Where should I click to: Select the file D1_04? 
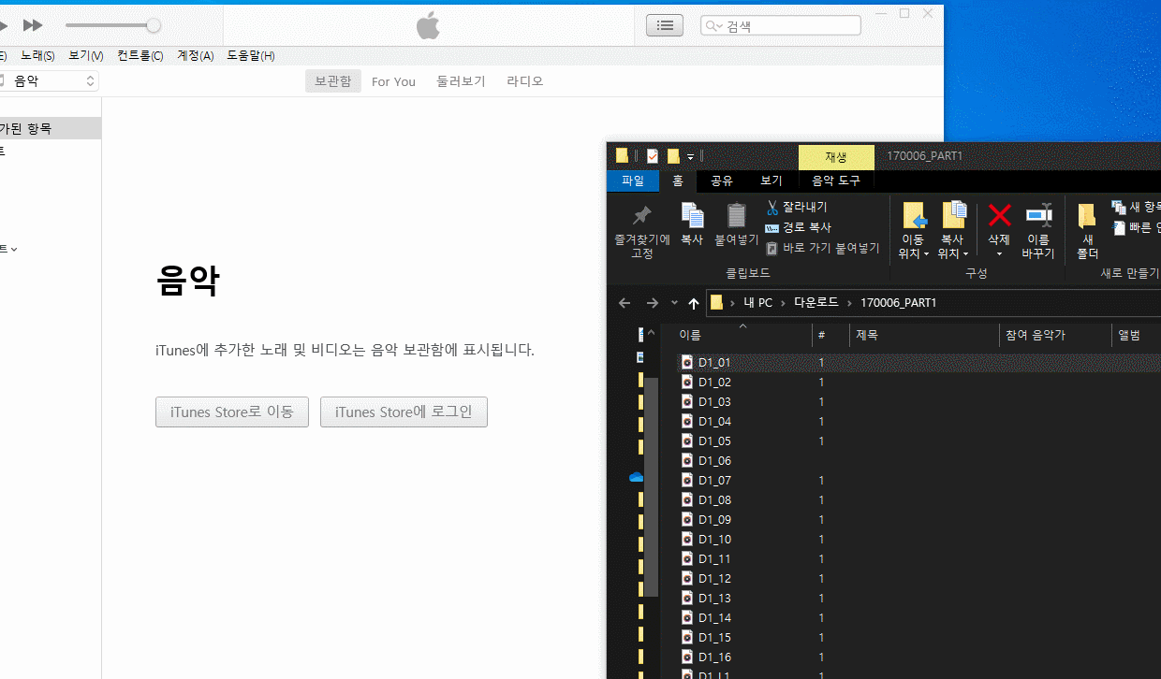coord(714,421)
